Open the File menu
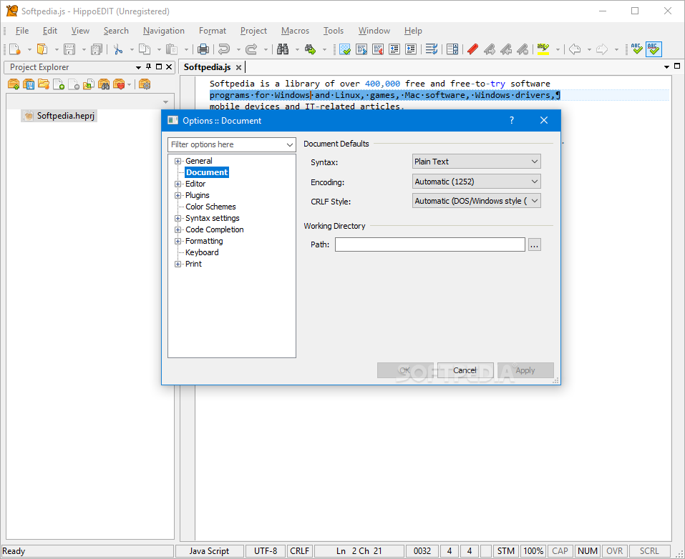The width and height of the screenshot is (685, 559). [x=22, y=31]
